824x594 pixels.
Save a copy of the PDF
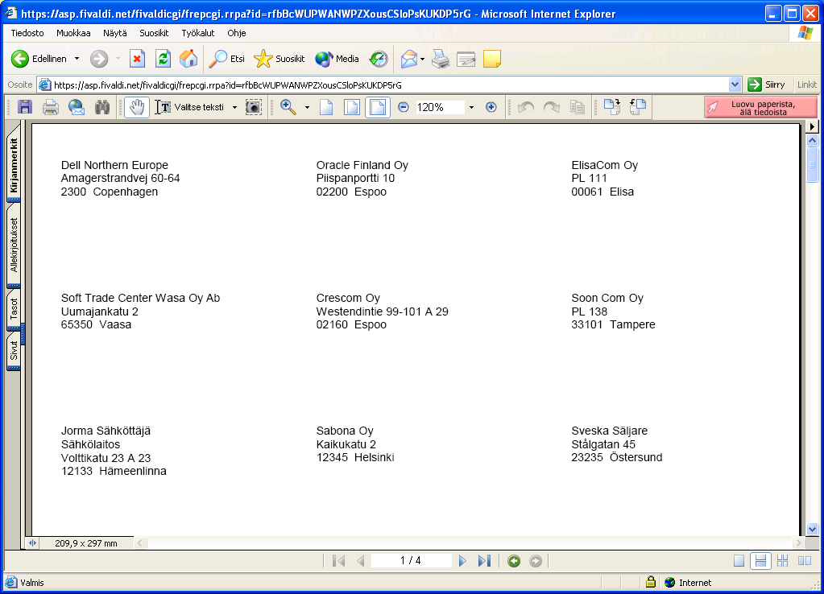[x=25, y=107]
